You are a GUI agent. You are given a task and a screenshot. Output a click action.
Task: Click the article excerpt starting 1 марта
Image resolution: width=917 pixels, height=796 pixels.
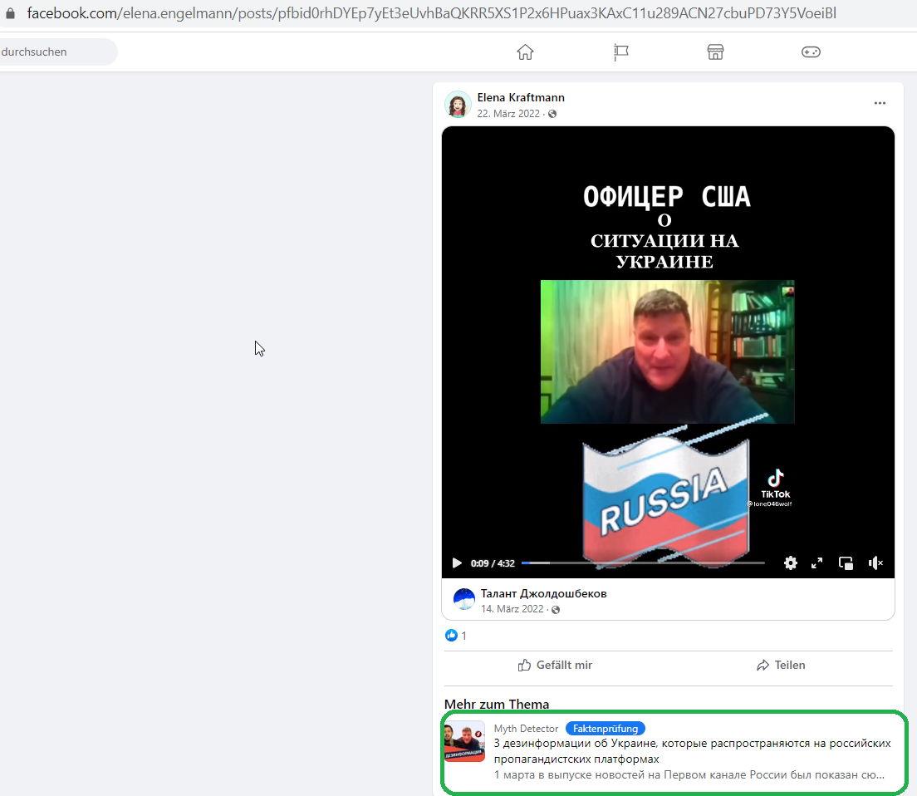[x=689, y=775]
